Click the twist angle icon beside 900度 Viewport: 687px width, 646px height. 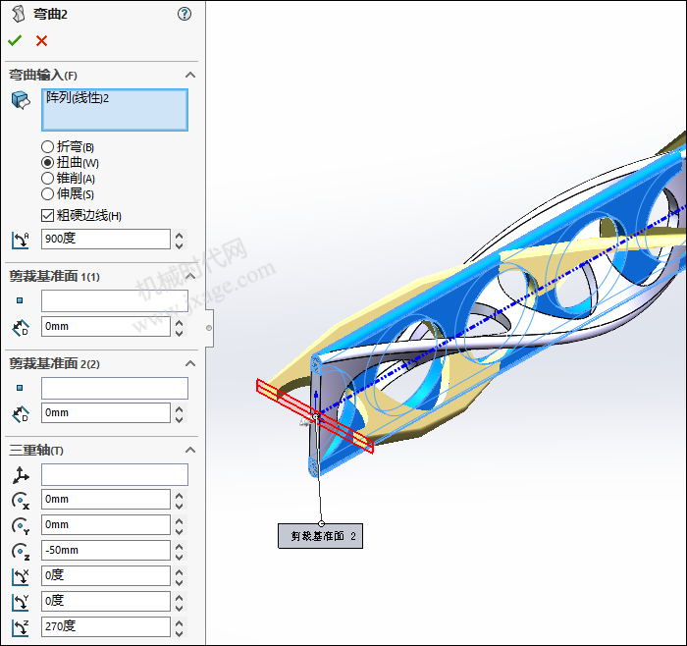pyautogui.click(x=21, y=241)
